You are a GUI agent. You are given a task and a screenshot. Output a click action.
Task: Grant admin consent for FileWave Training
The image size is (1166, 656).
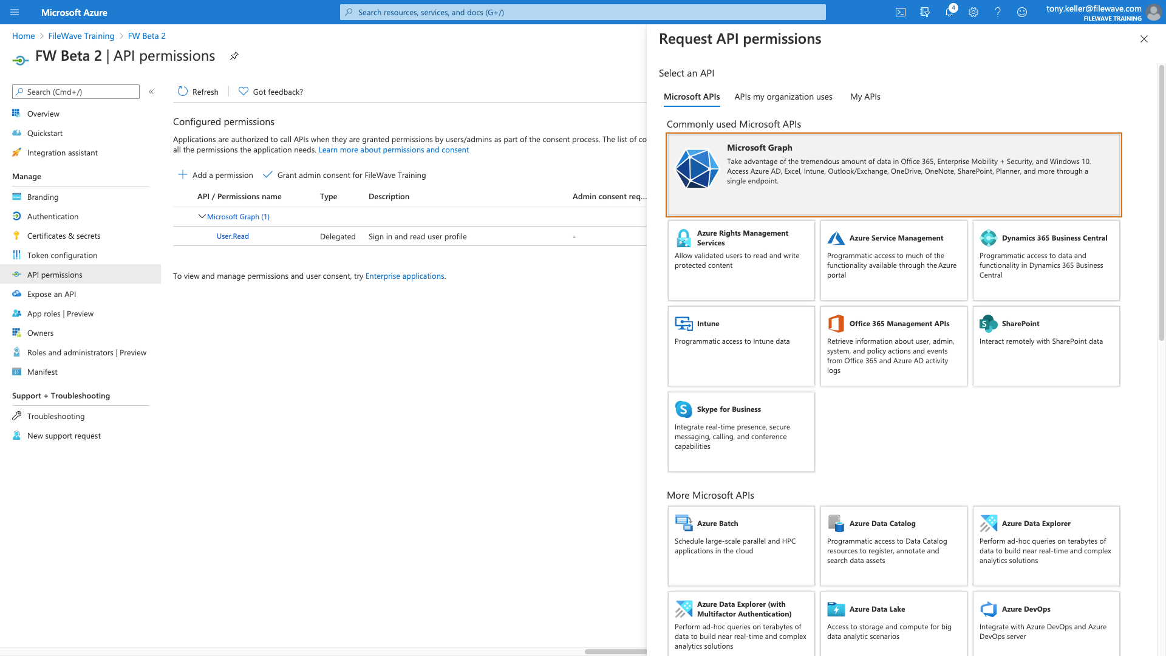click(x=344, y=175)
